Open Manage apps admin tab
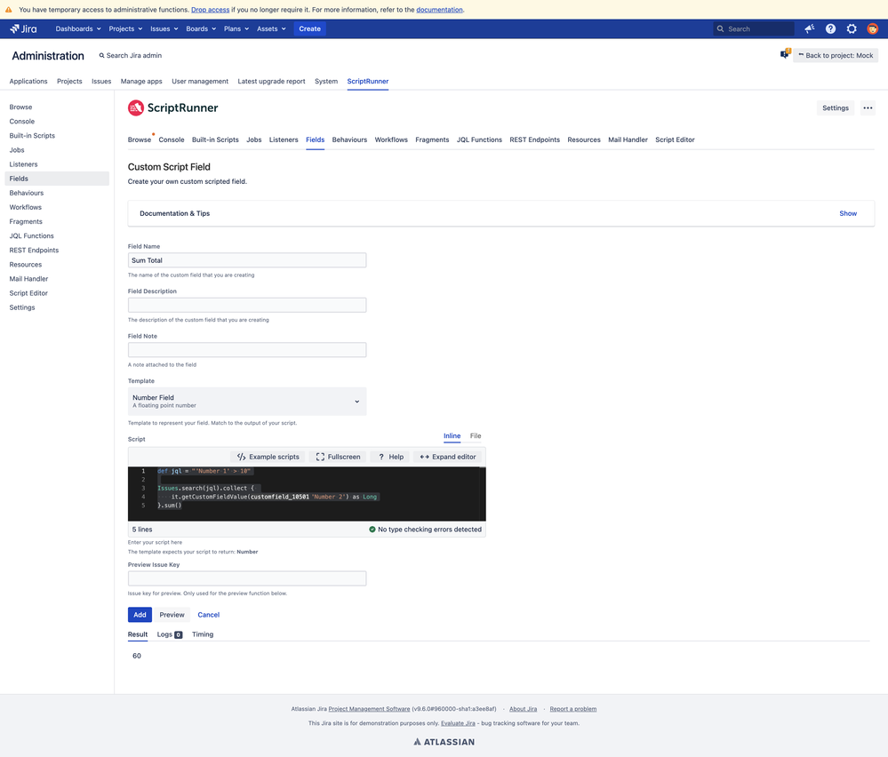This screenshot has width=888, height=757. tap(141, 82)
